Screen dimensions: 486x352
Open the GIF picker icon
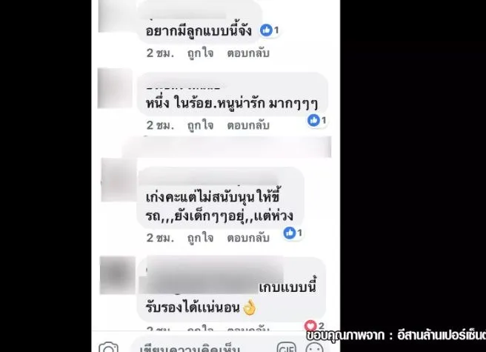[287, 348]
